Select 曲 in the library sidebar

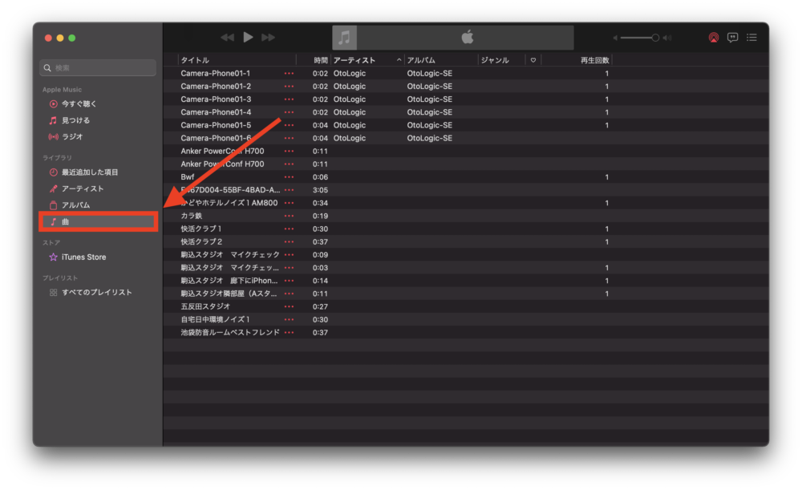click(x=98, y=221)
